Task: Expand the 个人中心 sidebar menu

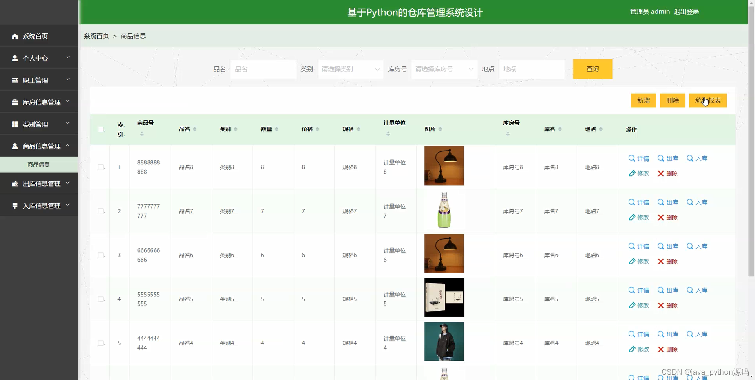Action: [39, 58]
